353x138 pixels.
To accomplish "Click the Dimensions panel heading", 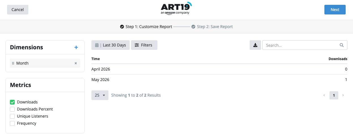I will coord(26,47).
